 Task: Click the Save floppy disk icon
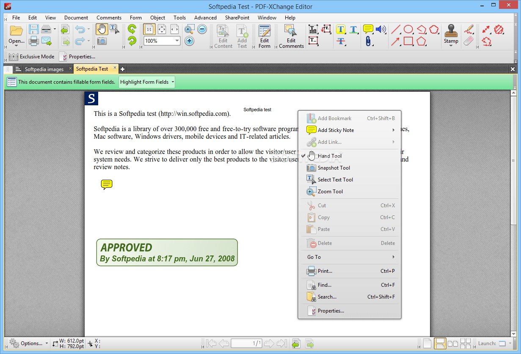pyautogui.click(x=33, y=29)
